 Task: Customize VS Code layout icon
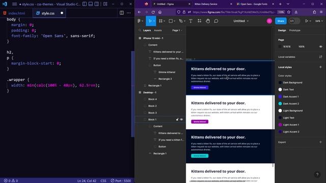tap(105, 4)
